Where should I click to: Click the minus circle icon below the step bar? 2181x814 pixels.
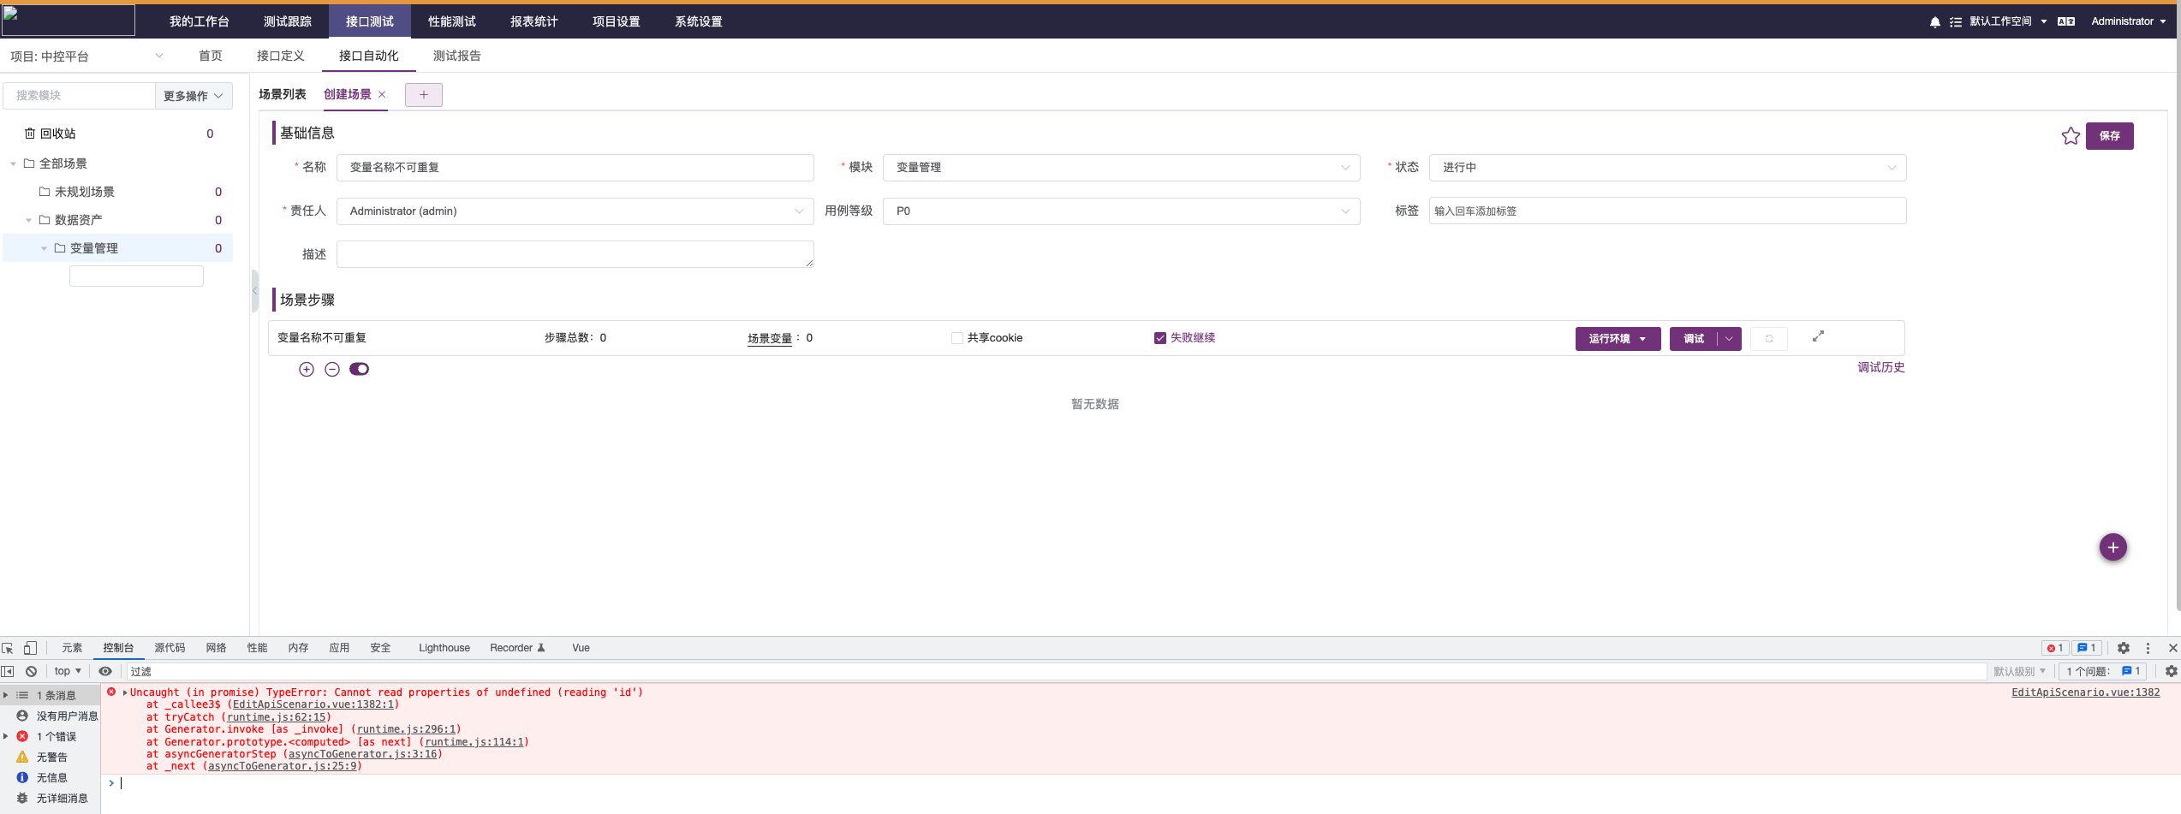click(x=332, y=369)
